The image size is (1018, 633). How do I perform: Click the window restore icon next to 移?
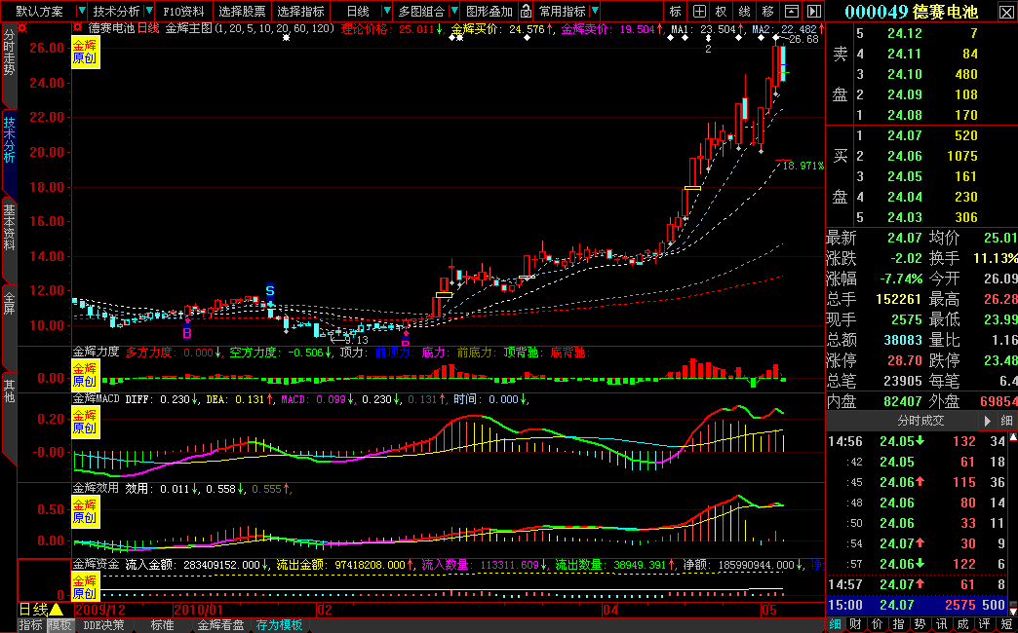[791, 11]
